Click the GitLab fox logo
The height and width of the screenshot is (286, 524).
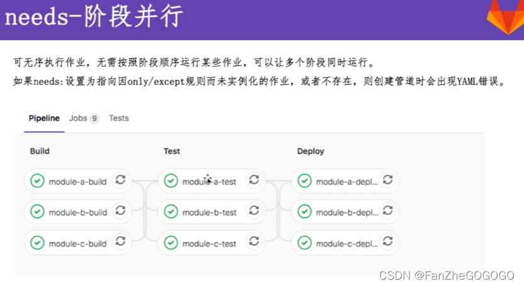click(x=506, y=18)
